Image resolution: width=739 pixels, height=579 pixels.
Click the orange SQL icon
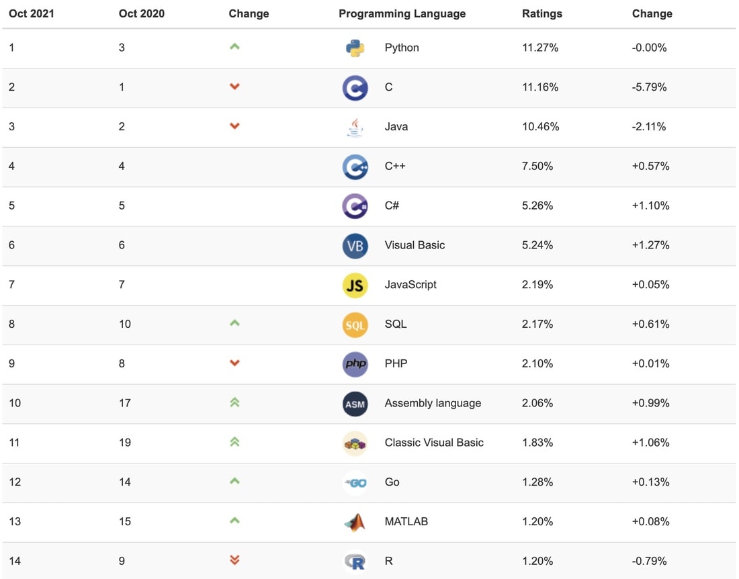pos(355,325)
